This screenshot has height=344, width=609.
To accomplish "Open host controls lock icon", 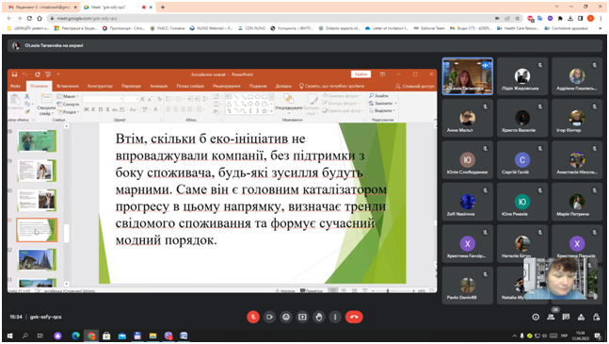I will click(x=596, y=318).
